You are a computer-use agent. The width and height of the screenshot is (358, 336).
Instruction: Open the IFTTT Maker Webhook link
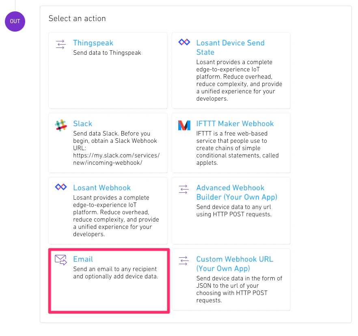point(235,124)
